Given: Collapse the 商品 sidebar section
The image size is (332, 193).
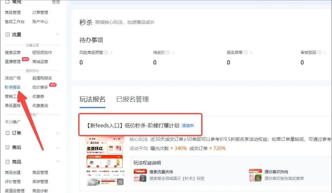Looking at the screenshot, I should 57,162.
